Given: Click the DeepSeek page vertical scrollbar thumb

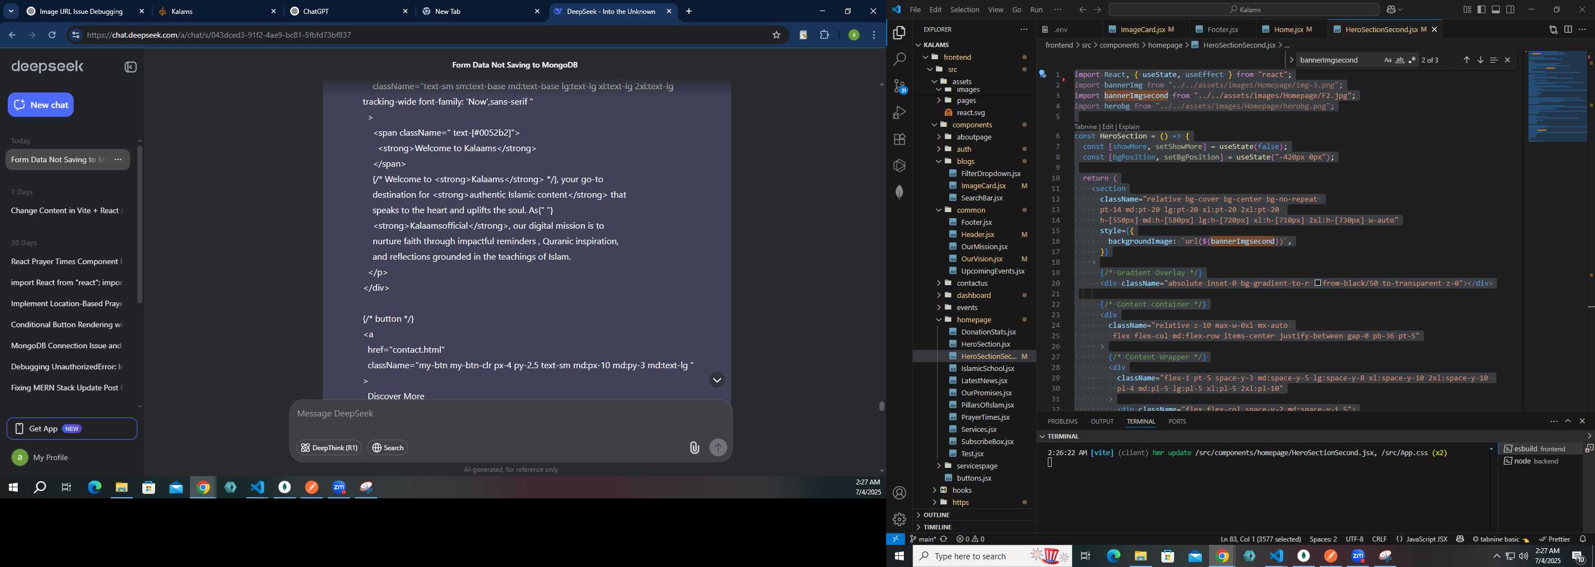Looking at the screenshot, I should point(881,406).
